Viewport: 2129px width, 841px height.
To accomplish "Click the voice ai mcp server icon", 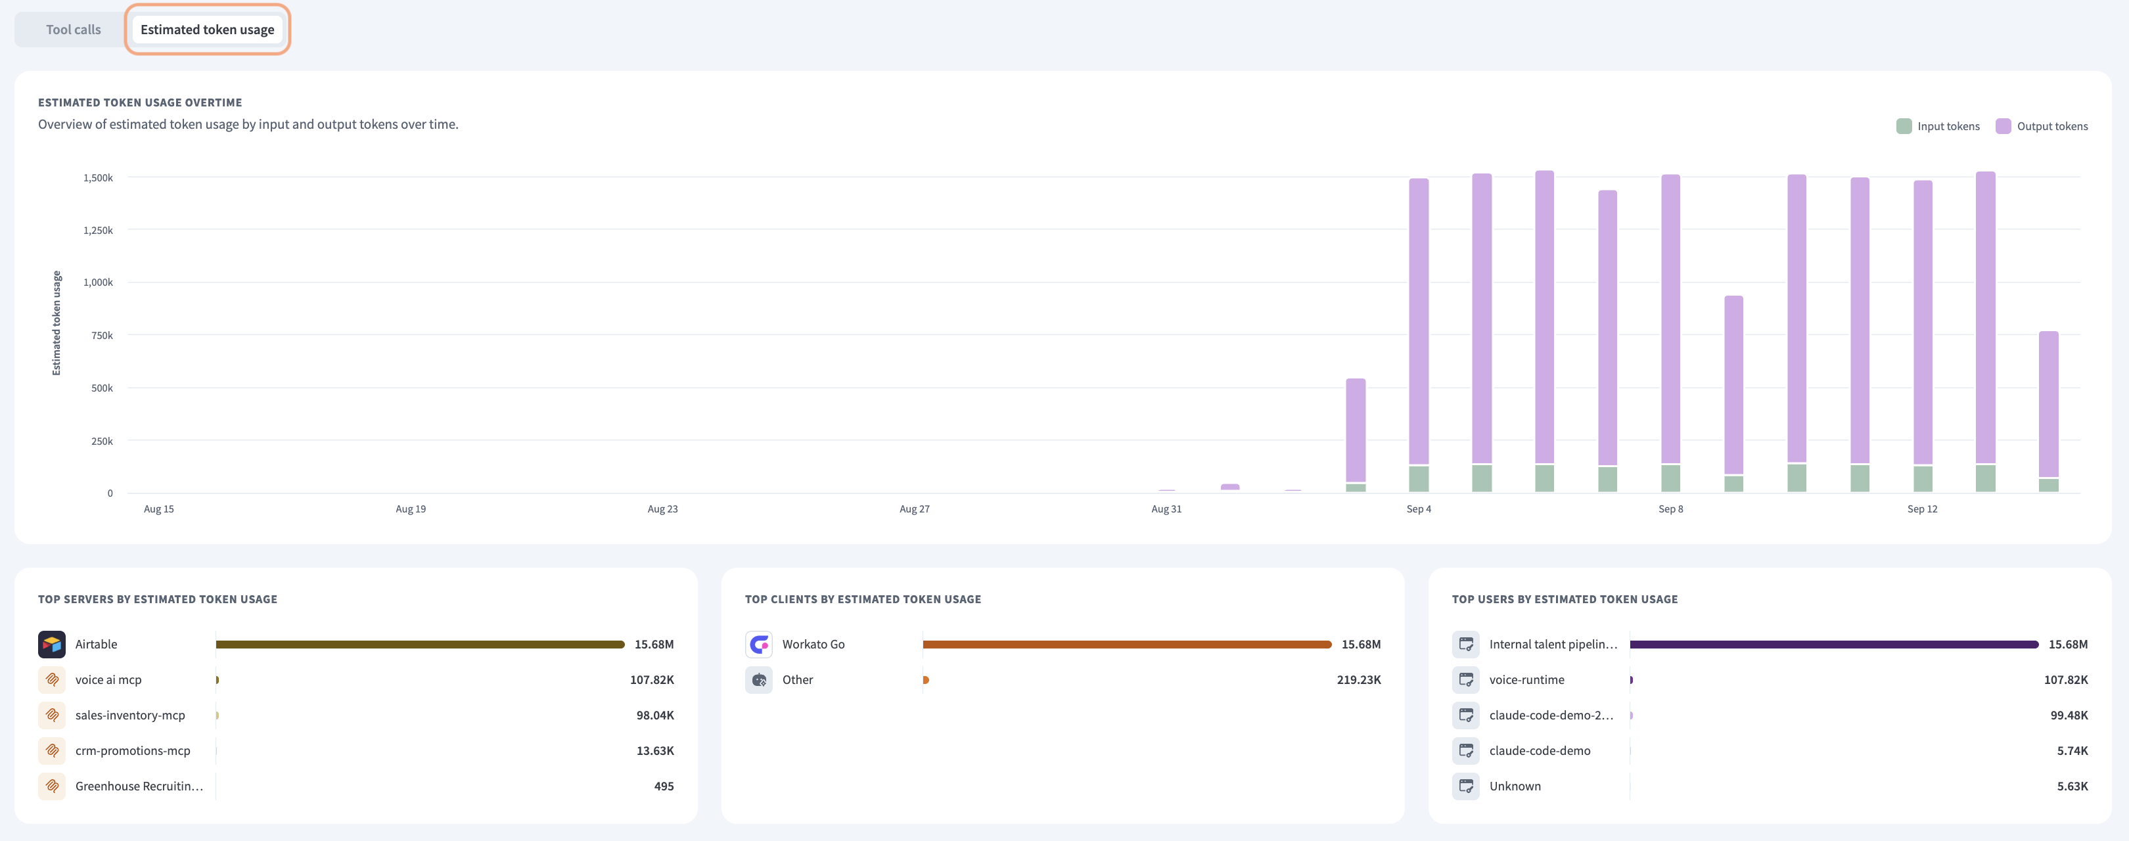I will click(52, 680).
